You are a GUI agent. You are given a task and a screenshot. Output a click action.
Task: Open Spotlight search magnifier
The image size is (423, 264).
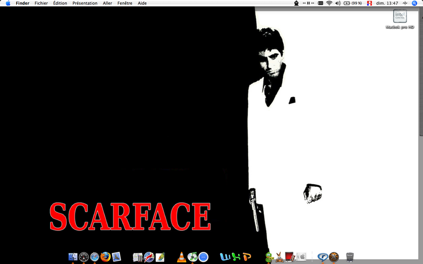click(x=415, y=3)
